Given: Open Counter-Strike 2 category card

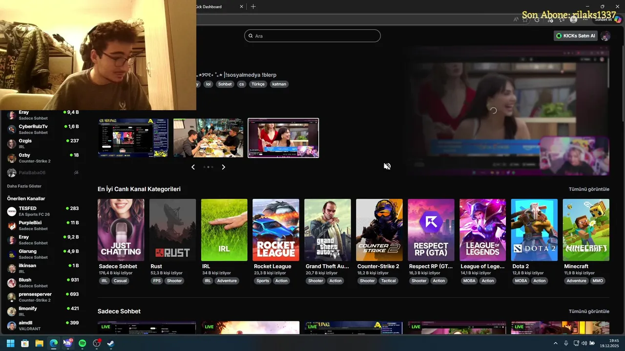Looking at the screenshot, I should pyautogui.click(x=379, y=230).
